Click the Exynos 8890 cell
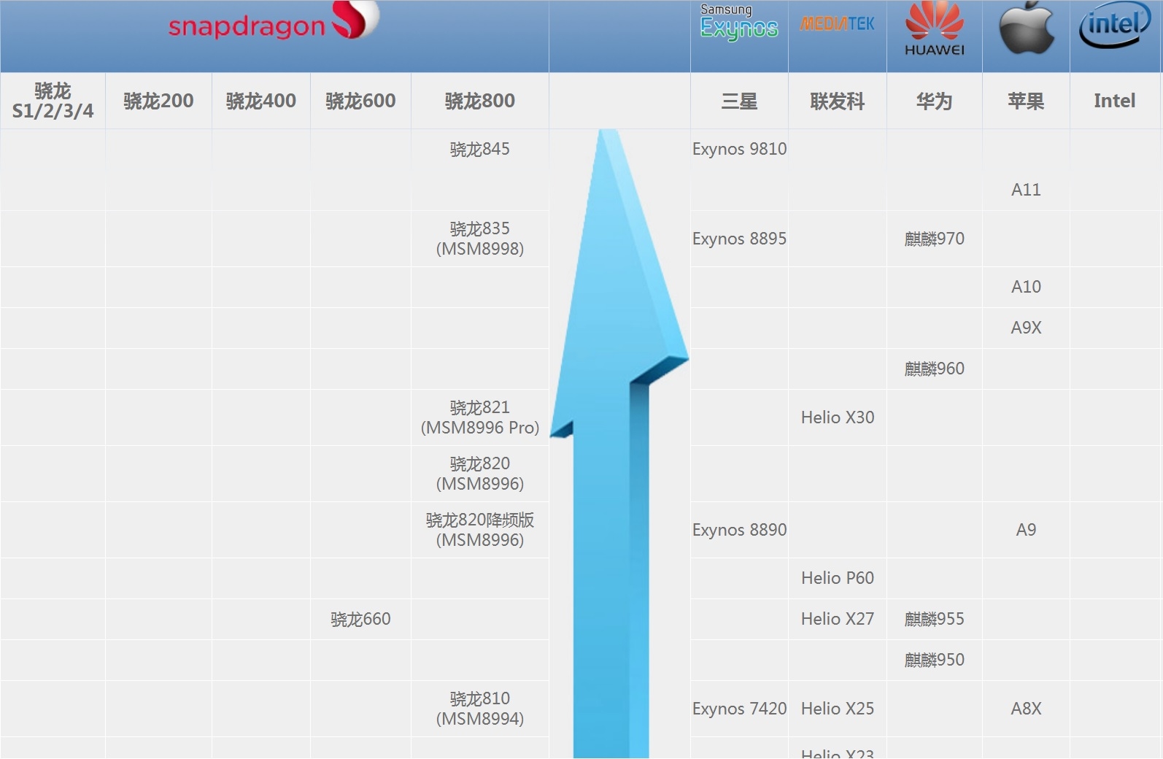This screenshot has width=1163, height=759. click(739, 530)
